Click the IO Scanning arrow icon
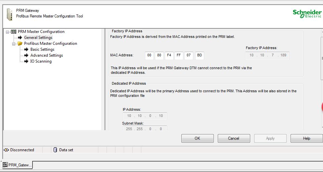The width and height of the screenshot is (323, 172). 26,61
